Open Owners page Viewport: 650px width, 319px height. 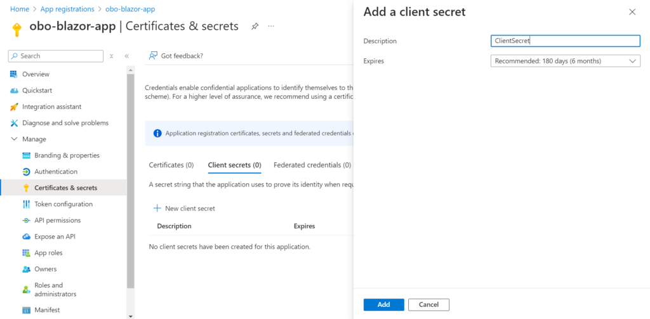pyautogui.click(x=46, y=269)
